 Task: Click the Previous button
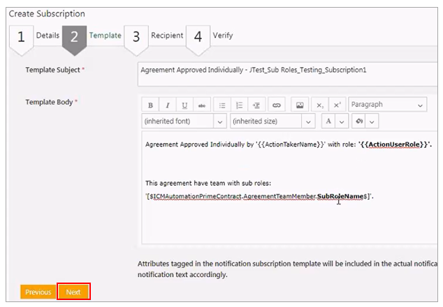[x=38, y=292]
